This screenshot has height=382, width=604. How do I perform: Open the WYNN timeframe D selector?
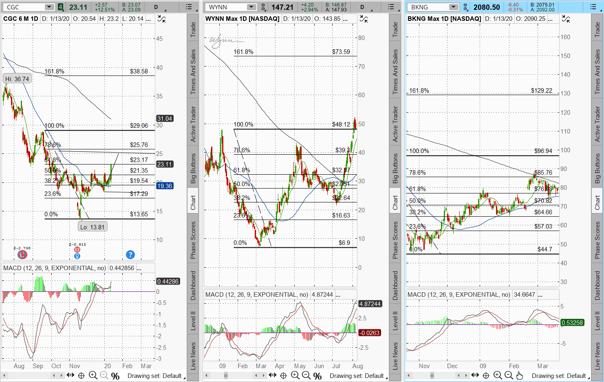pos(362,7)
